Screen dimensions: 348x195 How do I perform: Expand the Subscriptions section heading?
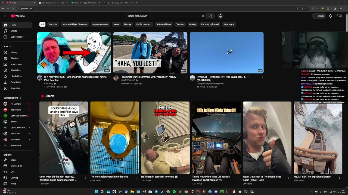point(13,98)
